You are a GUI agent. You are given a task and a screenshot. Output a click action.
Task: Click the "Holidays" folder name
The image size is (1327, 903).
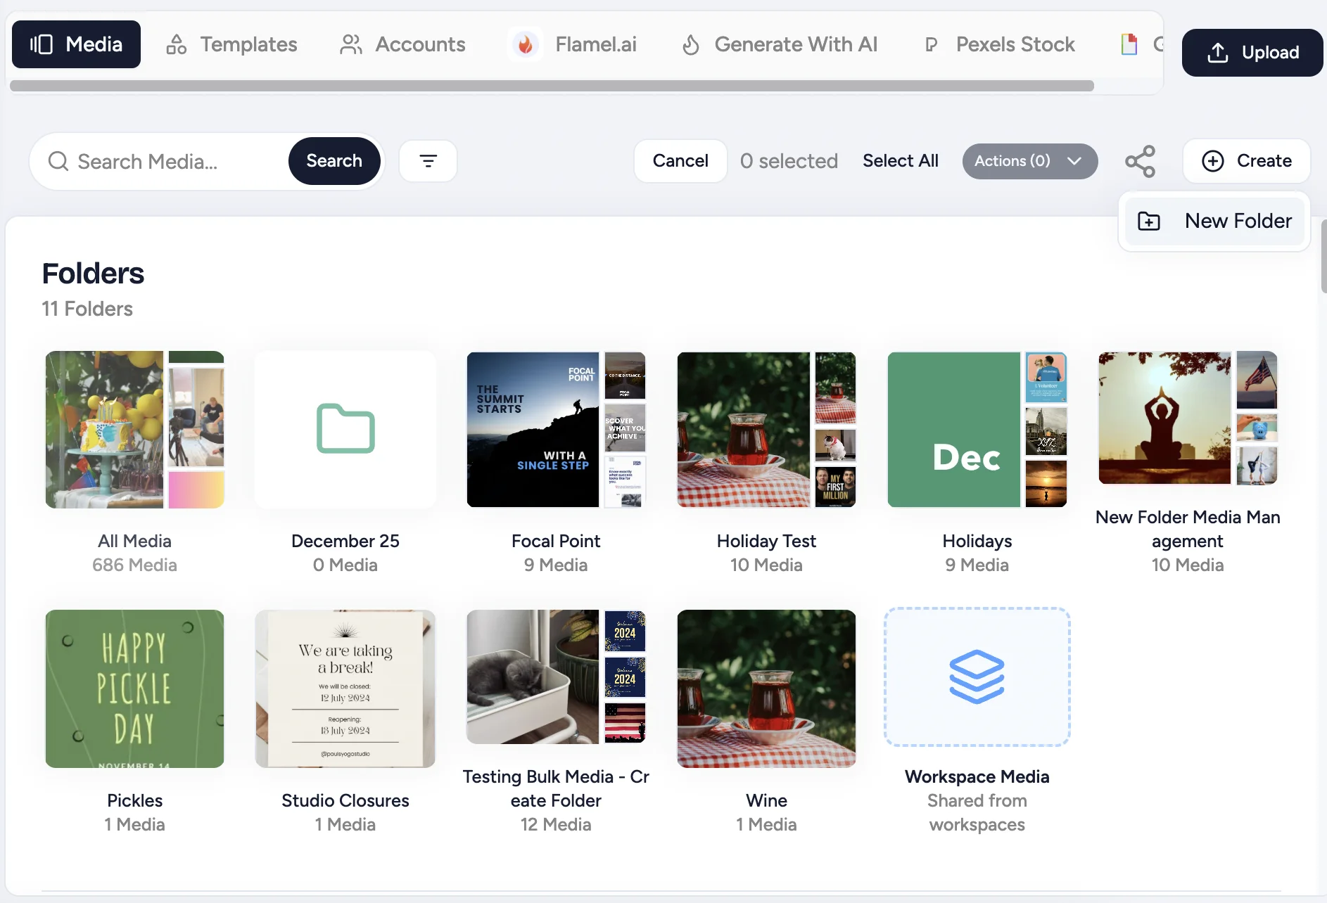(977, 542)
